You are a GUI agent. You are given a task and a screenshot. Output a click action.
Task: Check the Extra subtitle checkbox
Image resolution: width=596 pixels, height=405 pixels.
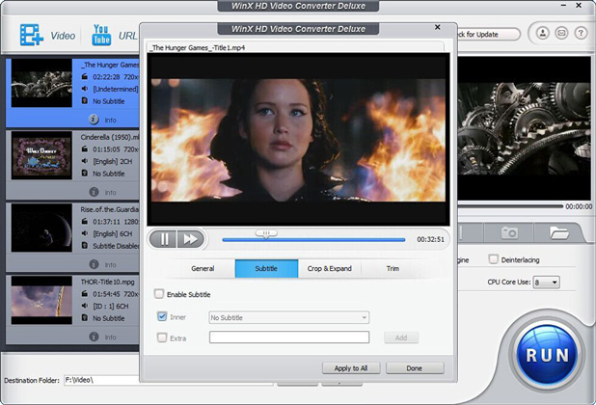click(162, 337)
